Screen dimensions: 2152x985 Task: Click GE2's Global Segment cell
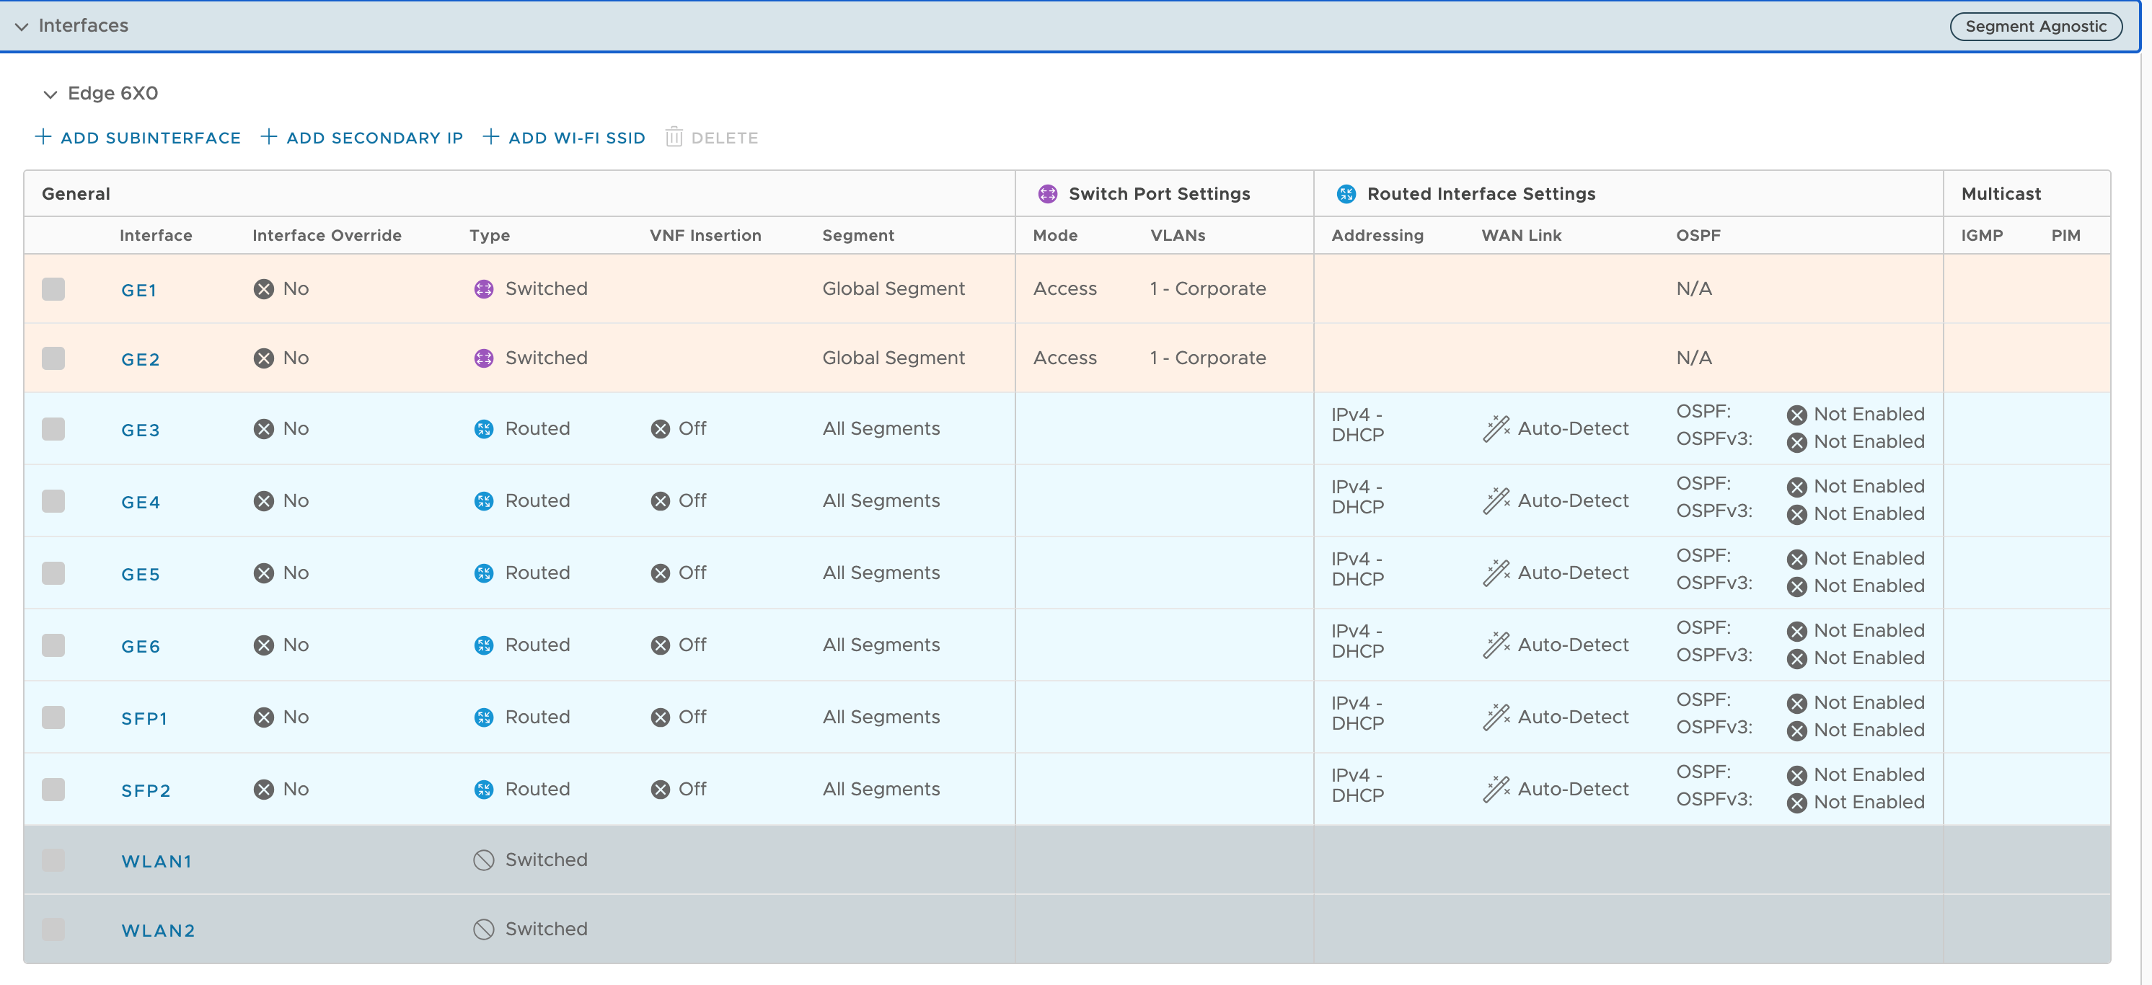tap(893, 358)
